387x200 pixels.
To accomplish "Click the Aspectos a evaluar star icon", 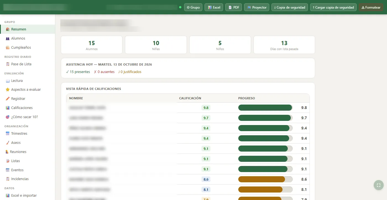I will [x=8, y=90].
